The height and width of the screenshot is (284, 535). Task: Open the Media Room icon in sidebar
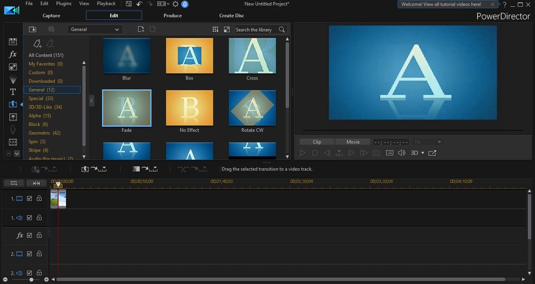[13, 42]
